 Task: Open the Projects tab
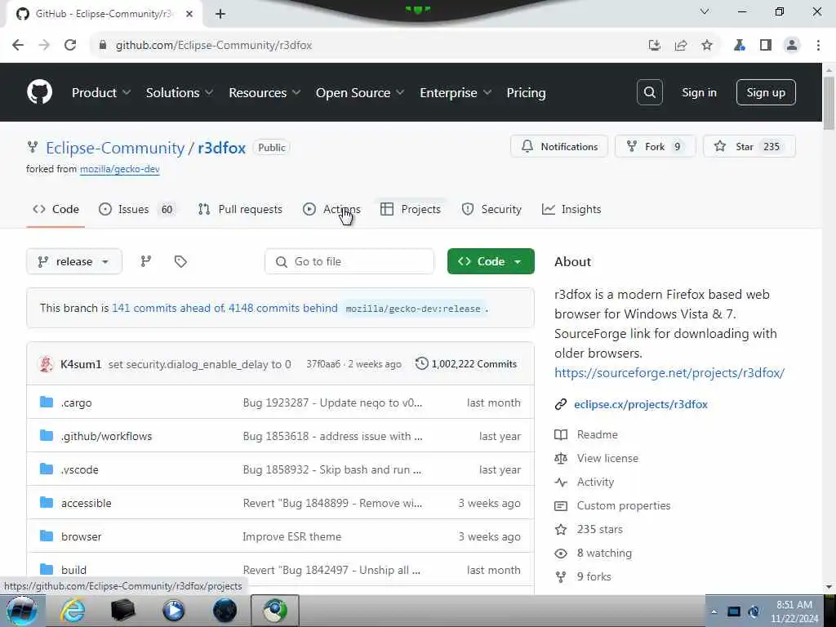point(411,209)
